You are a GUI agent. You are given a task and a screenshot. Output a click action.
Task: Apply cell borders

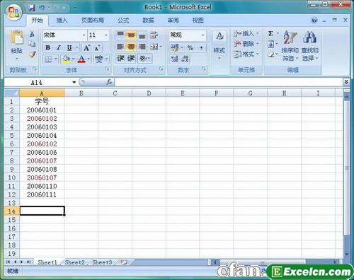[x=48, y=59]
